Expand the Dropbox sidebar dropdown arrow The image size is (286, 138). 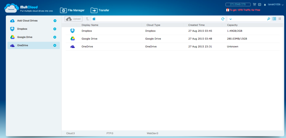tap(55, 29)
